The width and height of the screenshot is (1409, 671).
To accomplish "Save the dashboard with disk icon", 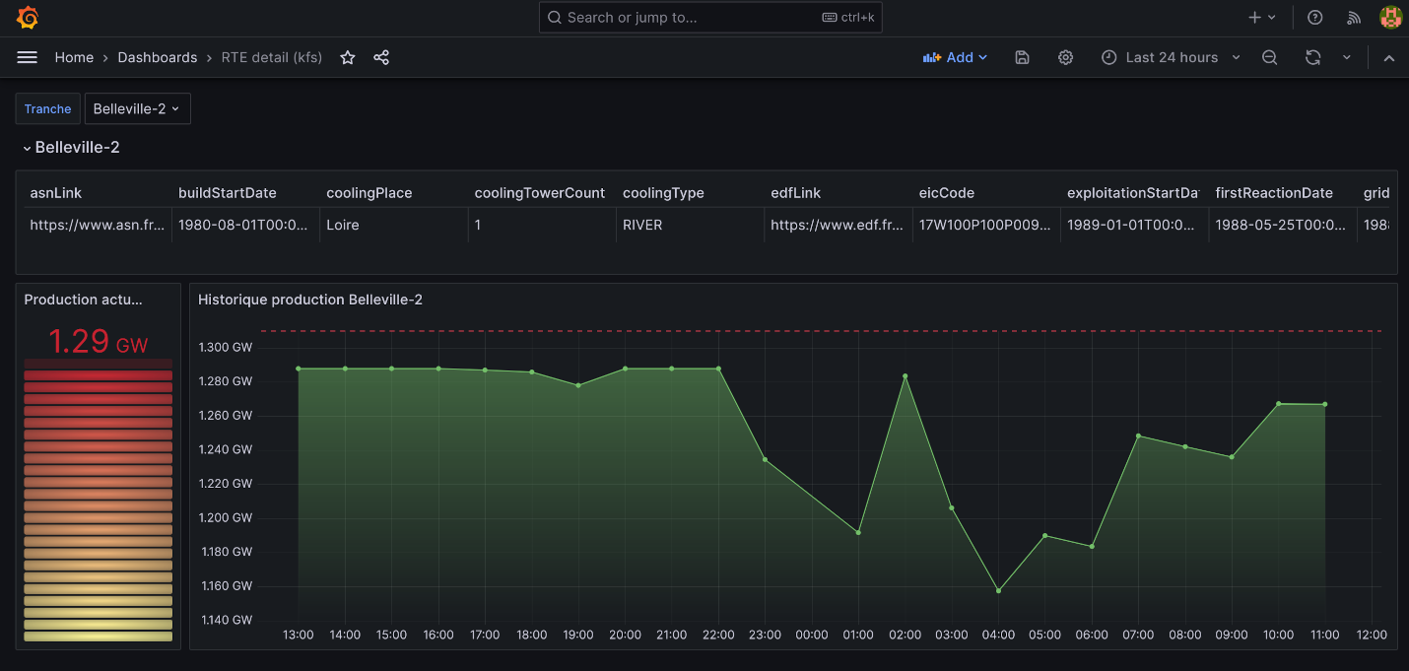I will [x=1022, y=58].
